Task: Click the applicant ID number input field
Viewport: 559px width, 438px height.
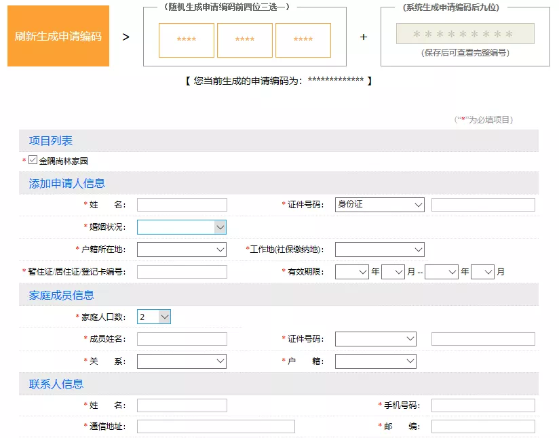Action: tap(483, 205)
